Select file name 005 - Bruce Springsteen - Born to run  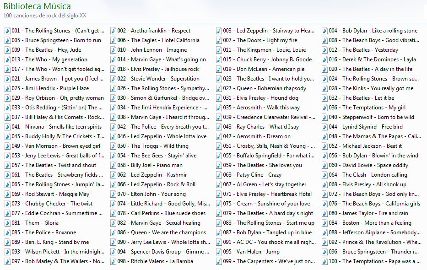[56, 40]
